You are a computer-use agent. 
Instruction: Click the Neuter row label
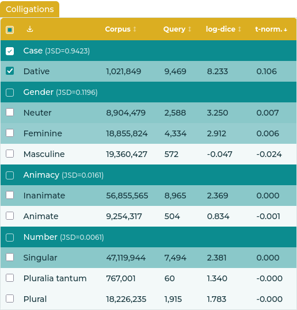[x=37, y=113]
